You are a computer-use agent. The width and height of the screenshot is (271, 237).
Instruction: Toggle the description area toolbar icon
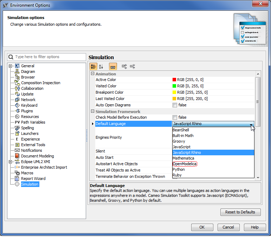tap(113, 67)
